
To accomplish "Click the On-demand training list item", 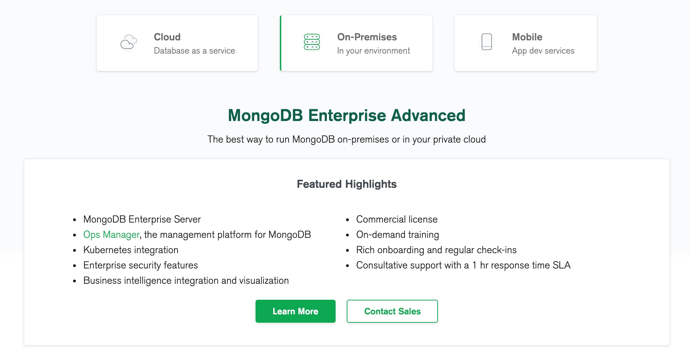I will (x=397, y=234).
